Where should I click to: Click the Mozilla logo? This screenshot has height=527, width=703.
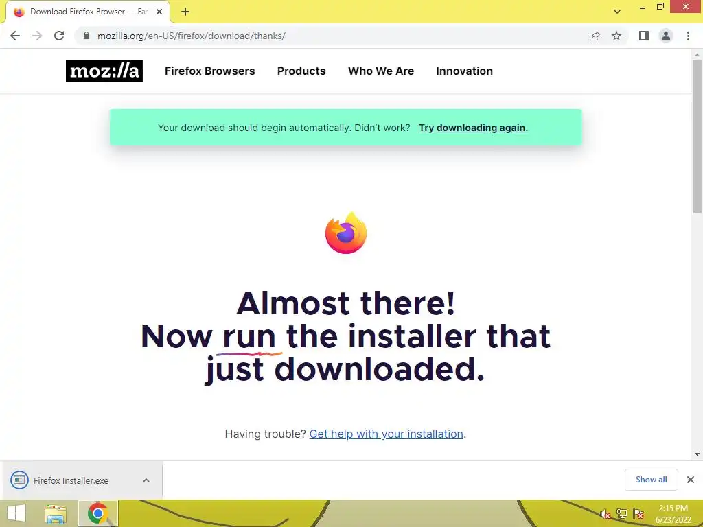tap(104, 71)
